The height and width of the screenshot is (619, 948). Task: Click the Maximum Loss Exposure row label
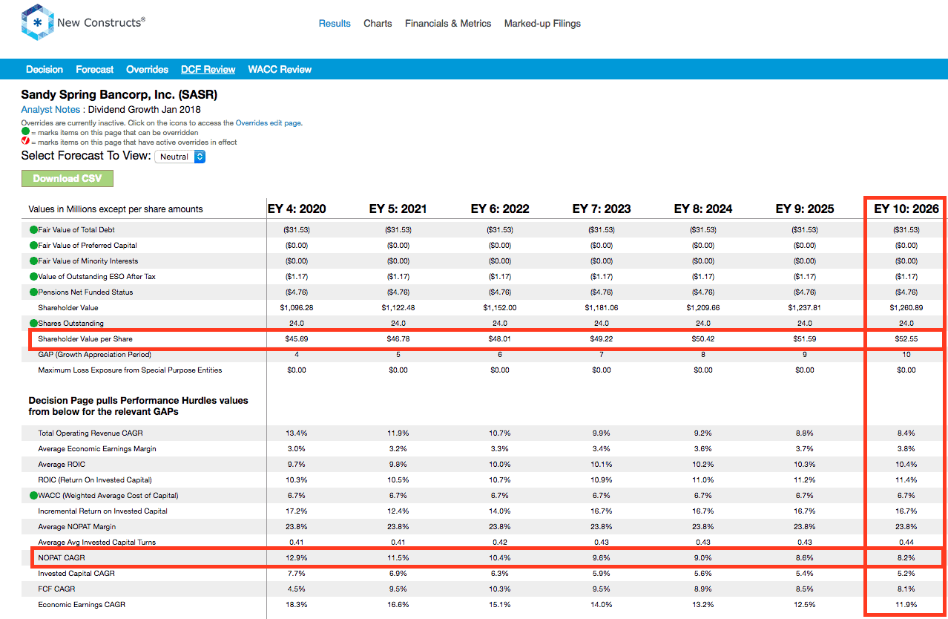click(131, 370)
